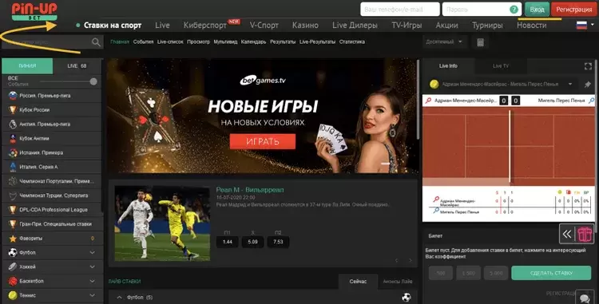The height and width of the screenshot is (304, 599).
Task: Open the Десятичный odds format dropdown
Action: [x=444, y=41]
